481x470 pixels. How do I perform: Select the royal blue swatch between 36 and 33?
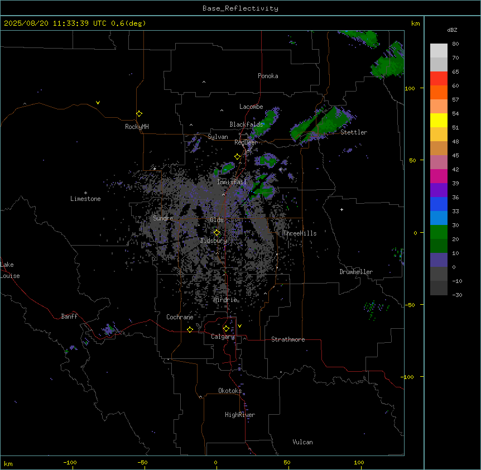click(x=439, y=204)
